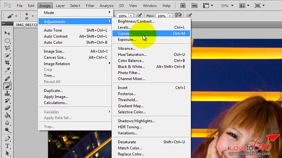Image resolution: width=282 pixels, height=158 pixels.
Task: Select the Paint Bucket tool
Action: (7, 115)
